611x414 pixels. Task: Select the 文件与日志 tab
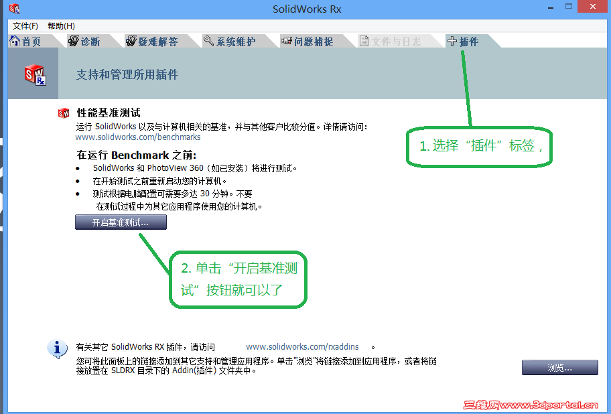tap(396, 42)
